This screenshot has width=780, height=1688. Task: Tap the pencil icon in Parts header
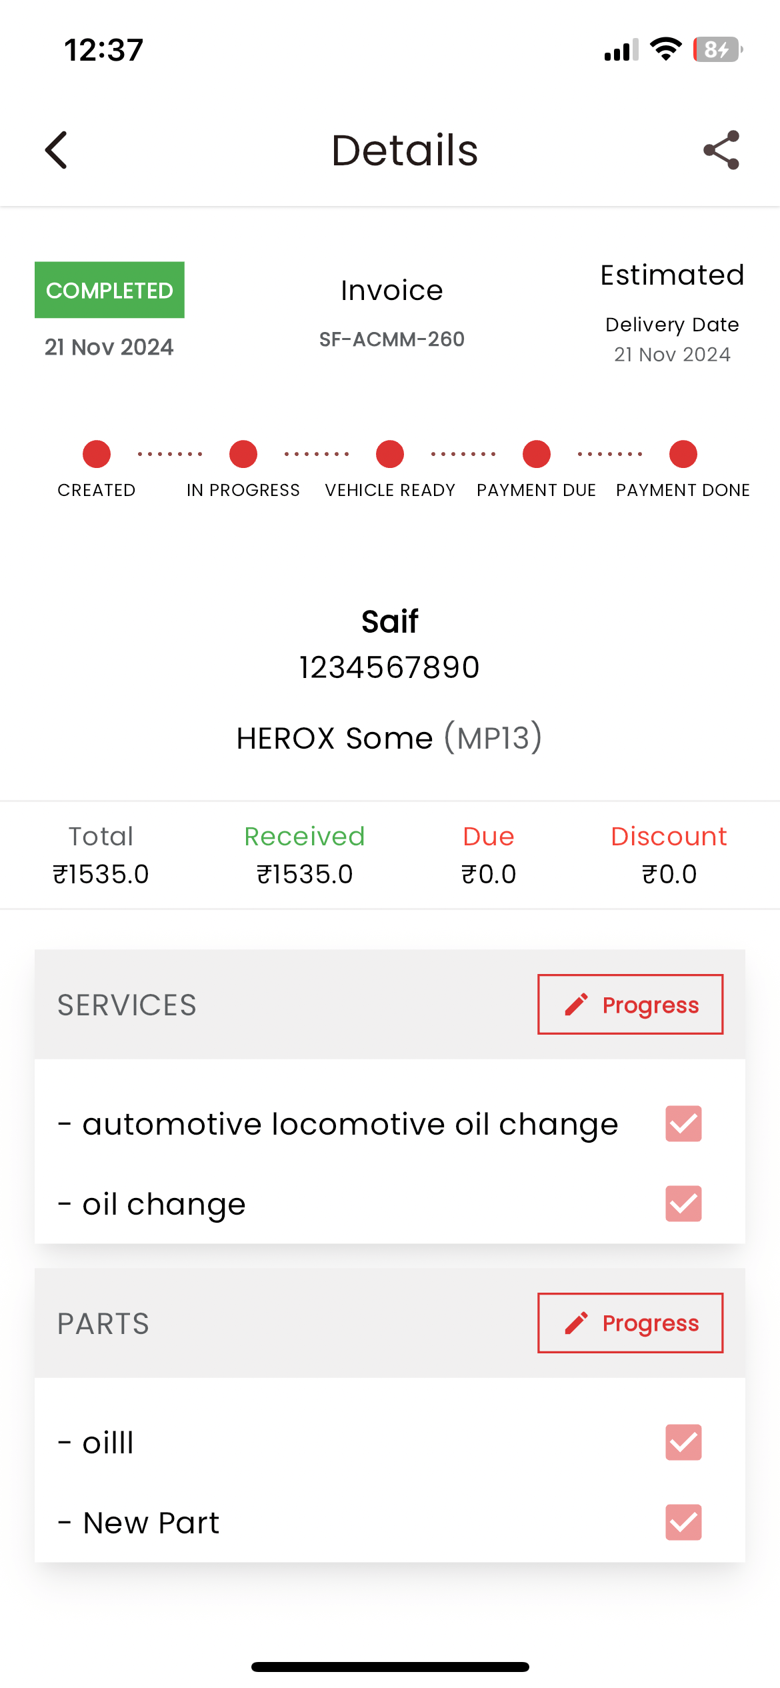point(577,1323)
